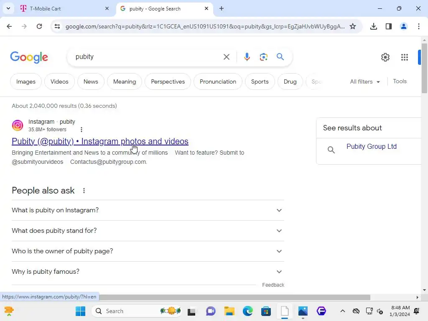
Task: Open the All filters dropdown
Action: [x=365, y=82]
